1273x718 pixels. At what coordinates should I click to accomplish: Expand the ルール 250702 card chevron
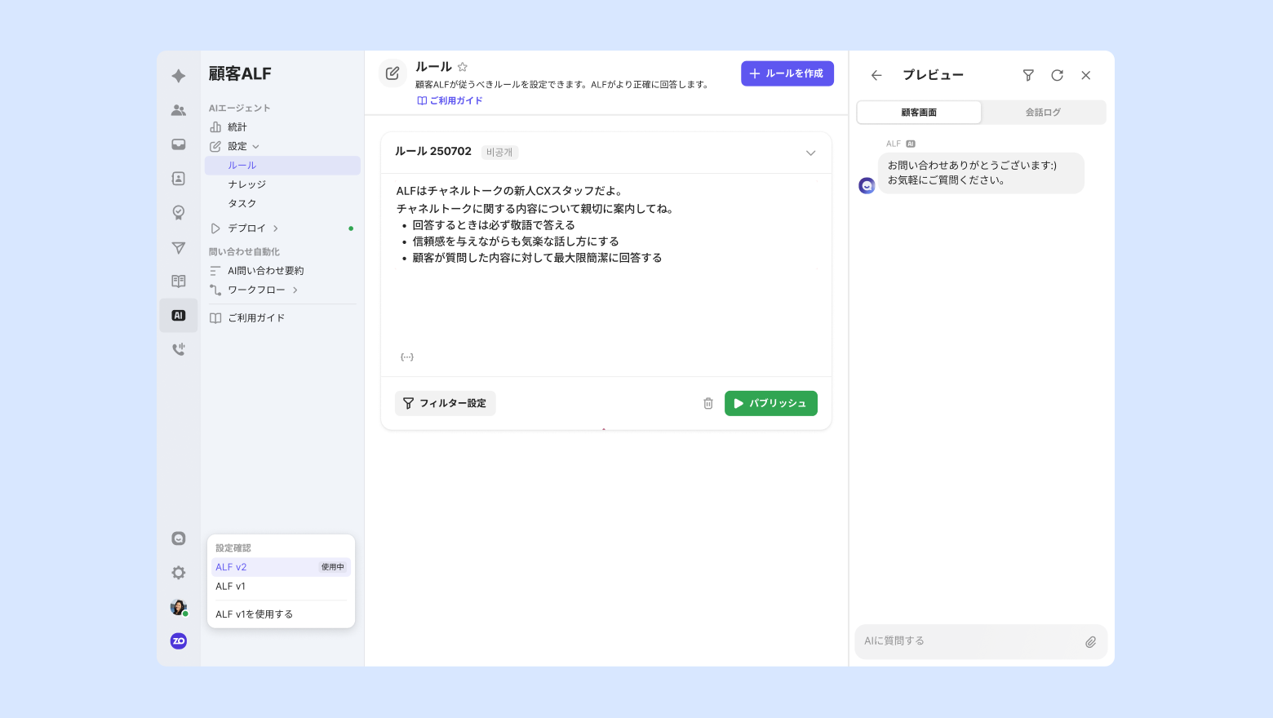click(810, 153)
